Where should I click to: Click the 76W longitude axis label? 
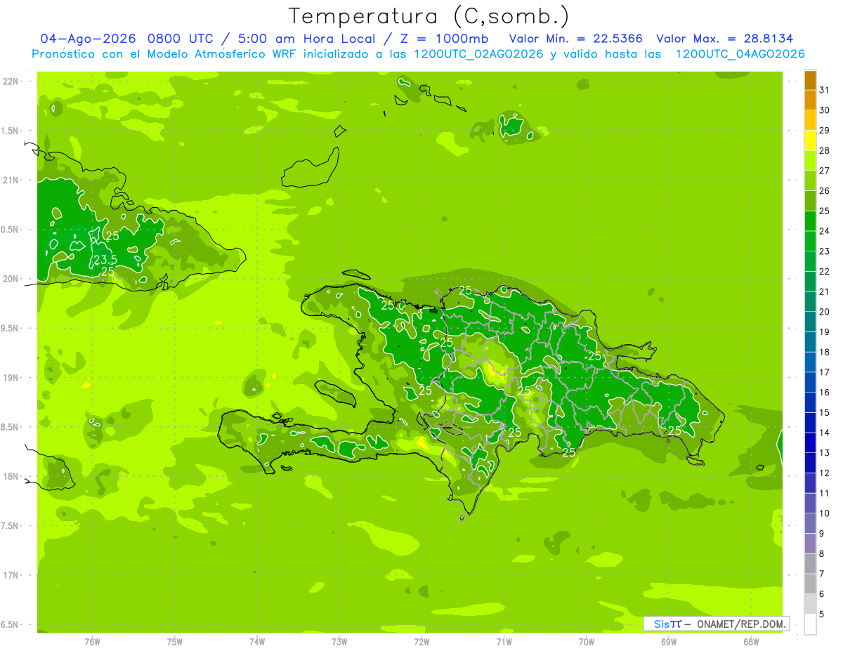point(92,640)
